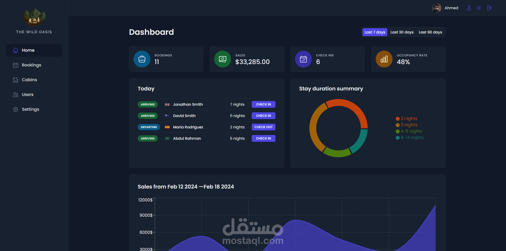506x251 pixels.
Task: Click the Dashboard page heading
Action: (x=151, y=32)
